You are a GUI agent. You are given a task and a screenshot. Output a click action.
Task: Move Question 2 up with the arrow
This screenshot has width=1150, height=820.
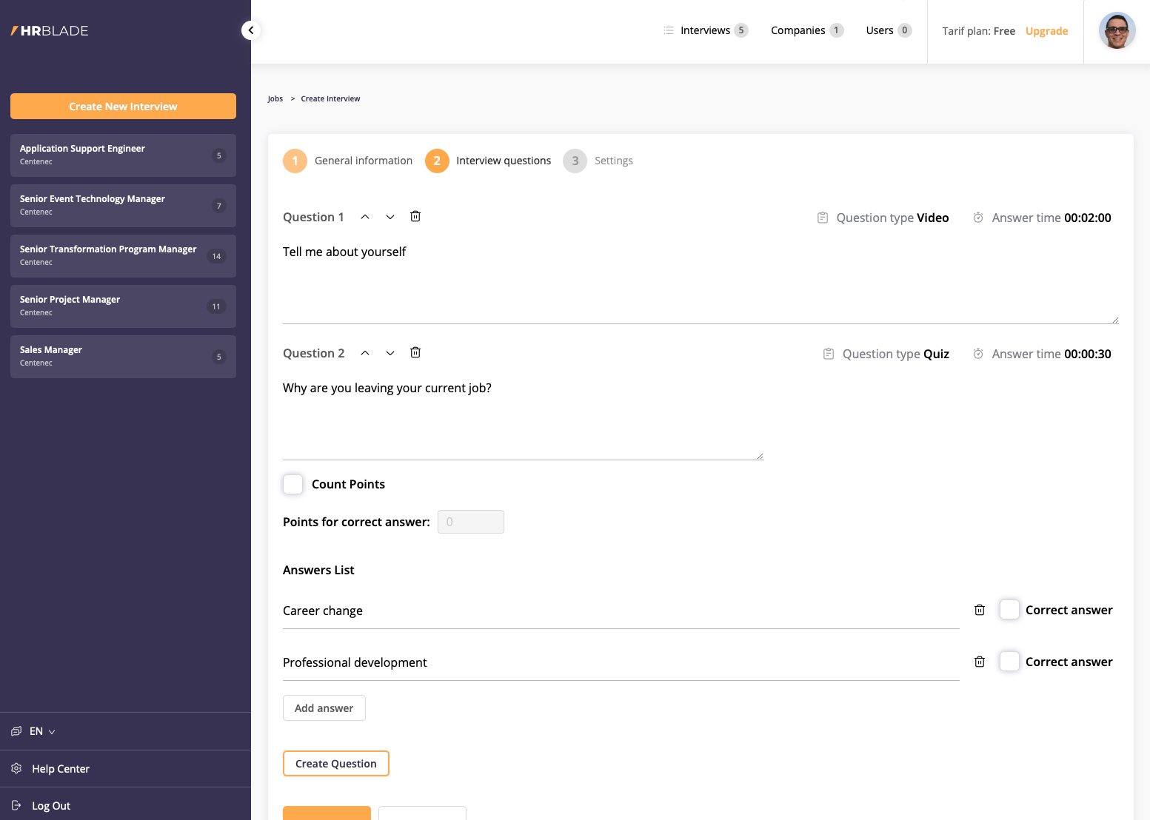click(x=365, y=353)
